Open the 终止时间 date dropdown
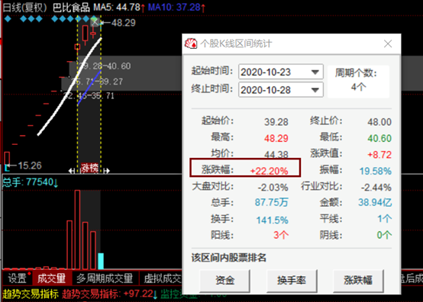Viewport: 423px width, 302px height. point(315,90)
